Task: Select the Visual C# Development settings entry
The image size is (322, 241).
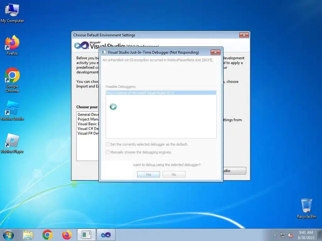Action: (88, 128)
